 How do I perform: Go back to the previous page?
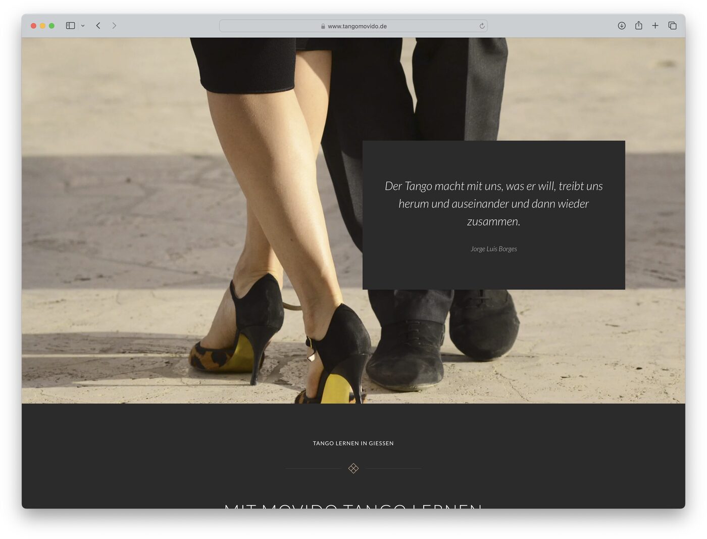click(x=98, y=26)
